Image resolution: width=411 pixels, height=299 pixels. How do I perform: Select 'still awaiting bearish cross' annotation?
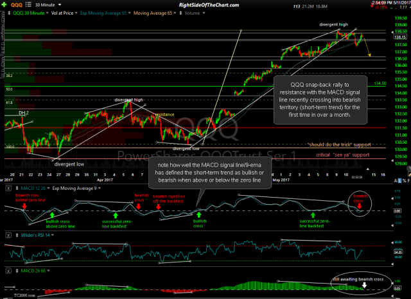(x=358, y=279)
